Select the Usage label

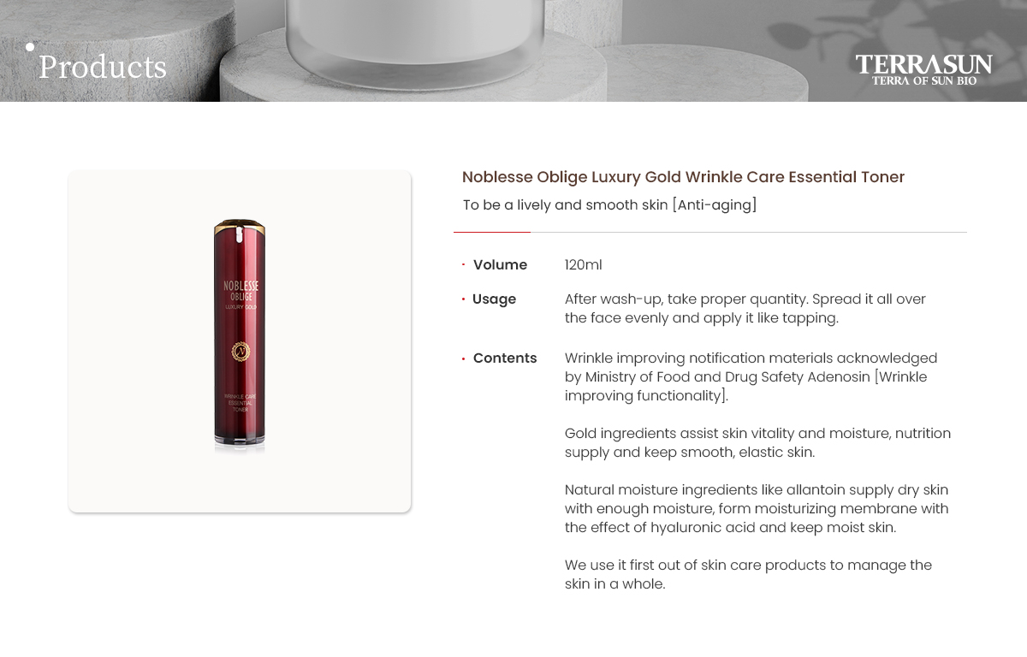494,299
